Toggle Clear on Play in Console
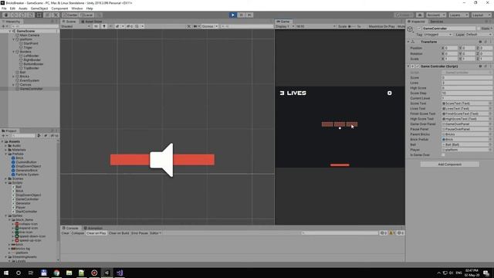The width and height of the screenshot is (494, 278). (x=96, y=233)
